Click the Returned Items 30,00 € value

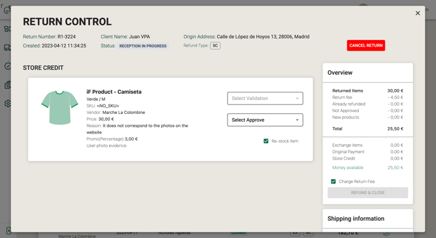click(395, 91)
